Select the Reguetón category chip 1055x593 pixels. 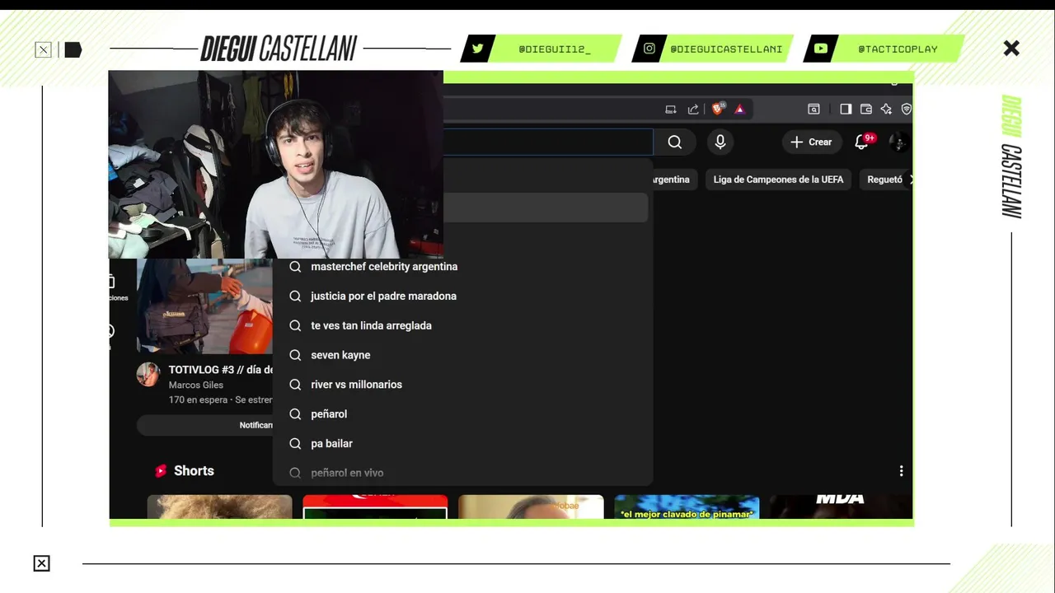884,180
